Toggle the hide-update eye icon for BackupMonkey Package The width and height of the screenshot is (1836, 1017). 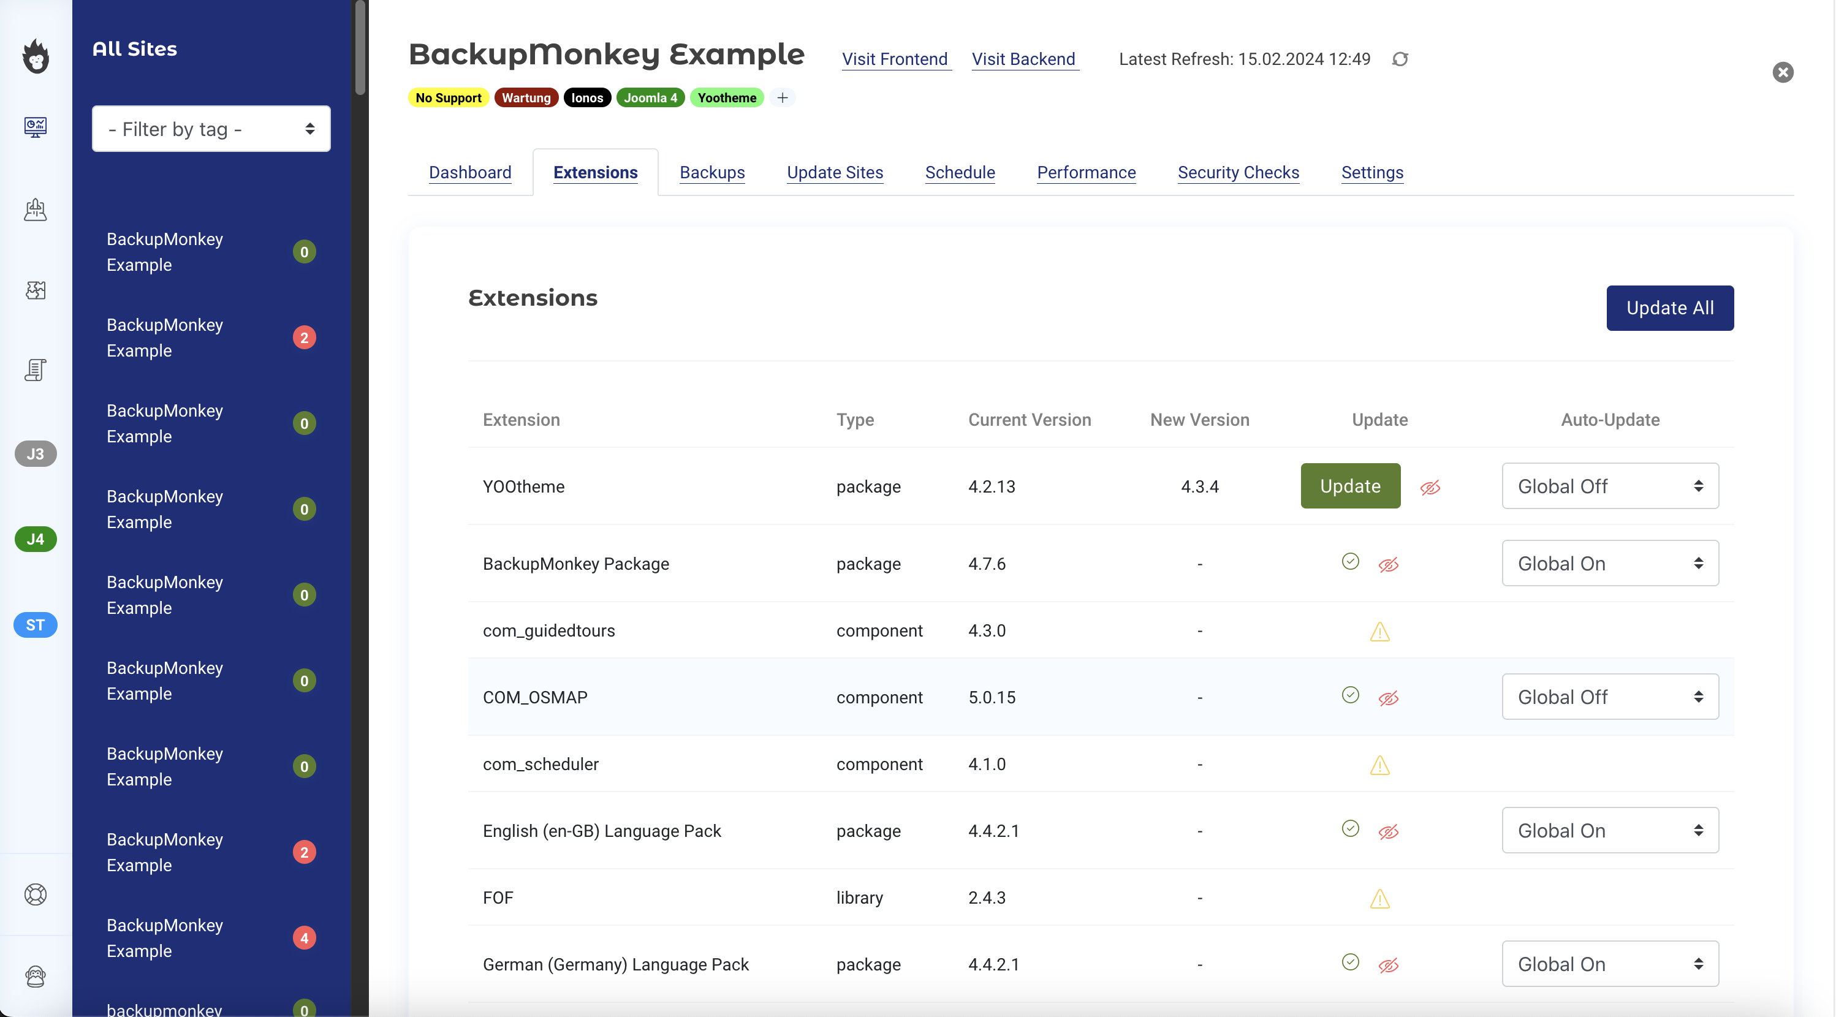pos(1389,565)
